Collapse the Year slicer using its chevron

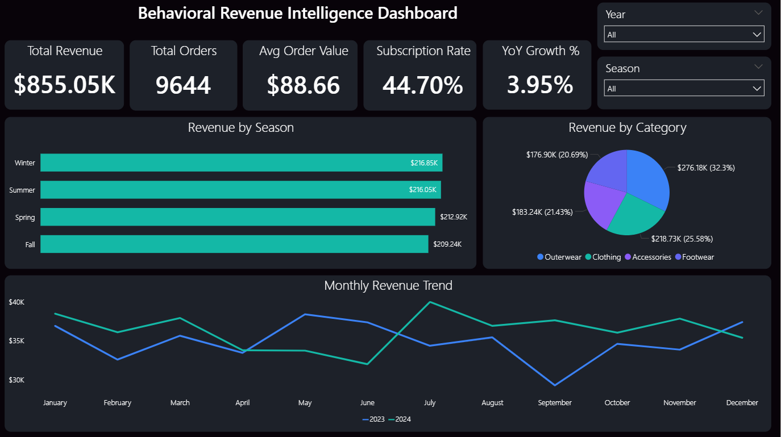coord(758,13)
